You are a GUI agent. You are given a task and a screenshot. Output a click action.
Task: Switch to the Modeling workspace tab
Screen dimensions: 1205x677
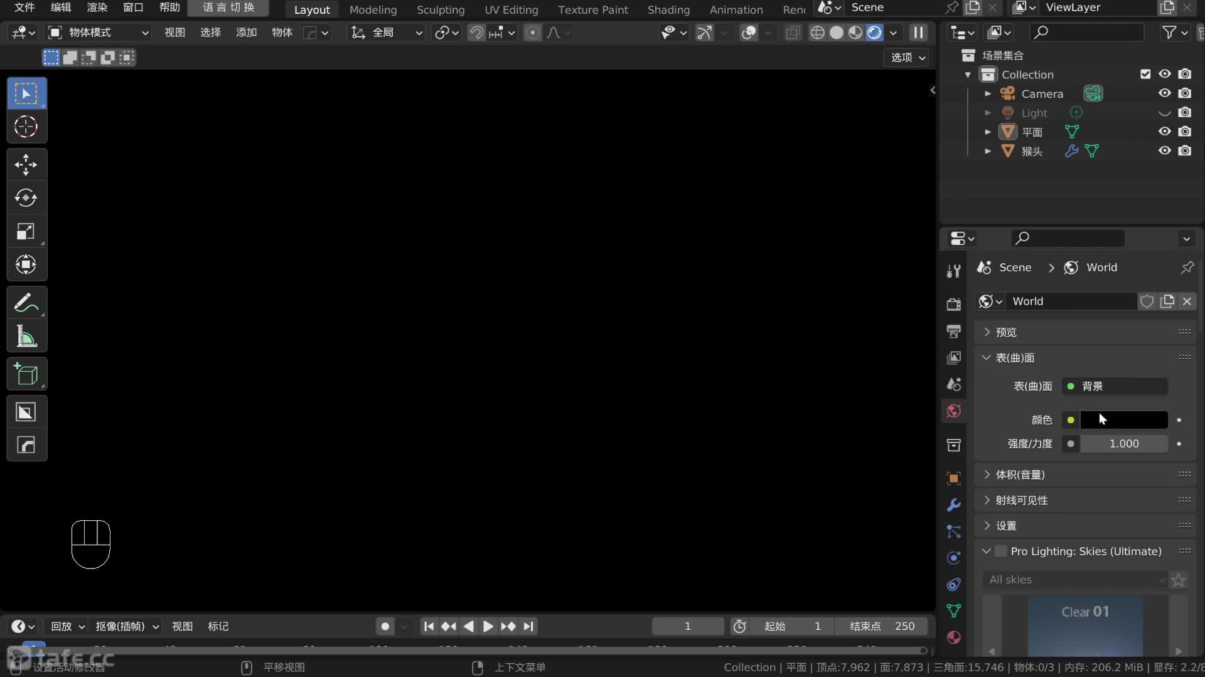373,9
